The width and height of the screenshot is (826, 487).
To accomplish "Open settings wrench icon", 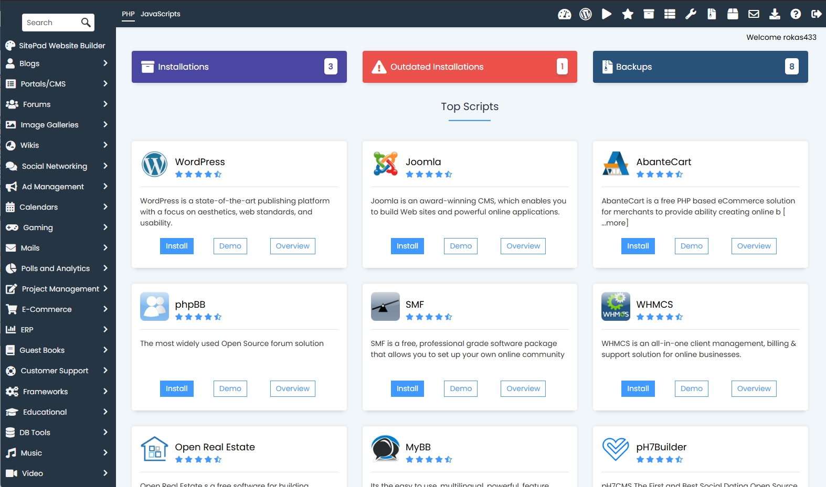I will coord(691,14).
